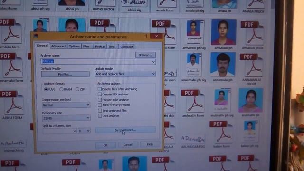The image size is (304, 171).
Task: Click Set password... button
Action: (125, 130)
